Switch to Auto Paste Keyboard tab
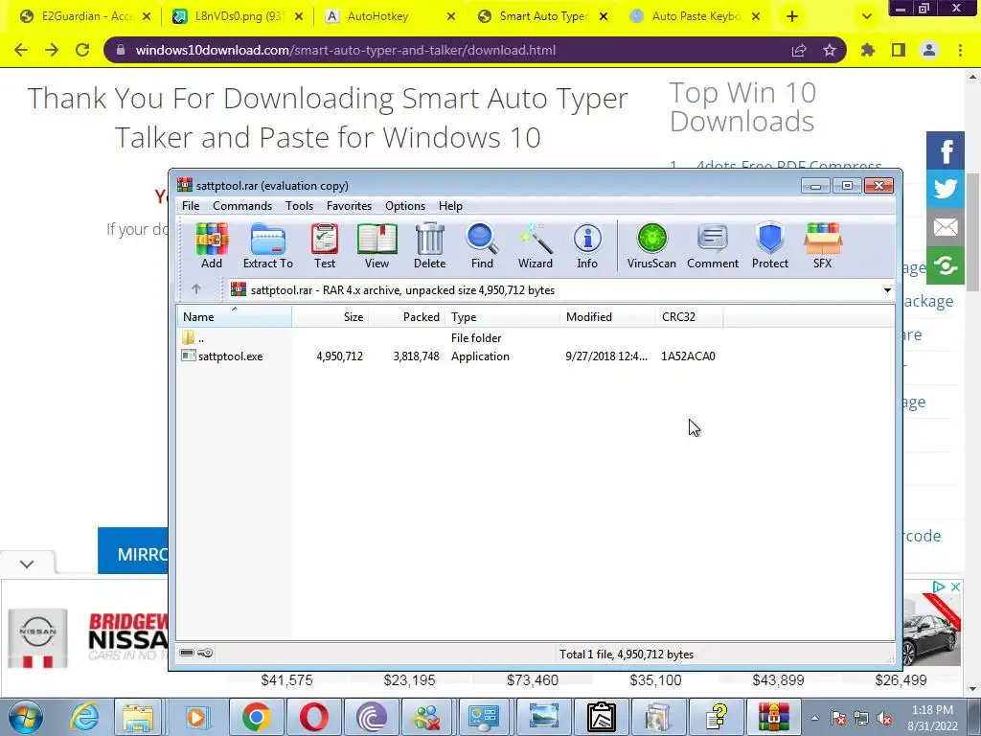The image size is (981, 736). 696,16
